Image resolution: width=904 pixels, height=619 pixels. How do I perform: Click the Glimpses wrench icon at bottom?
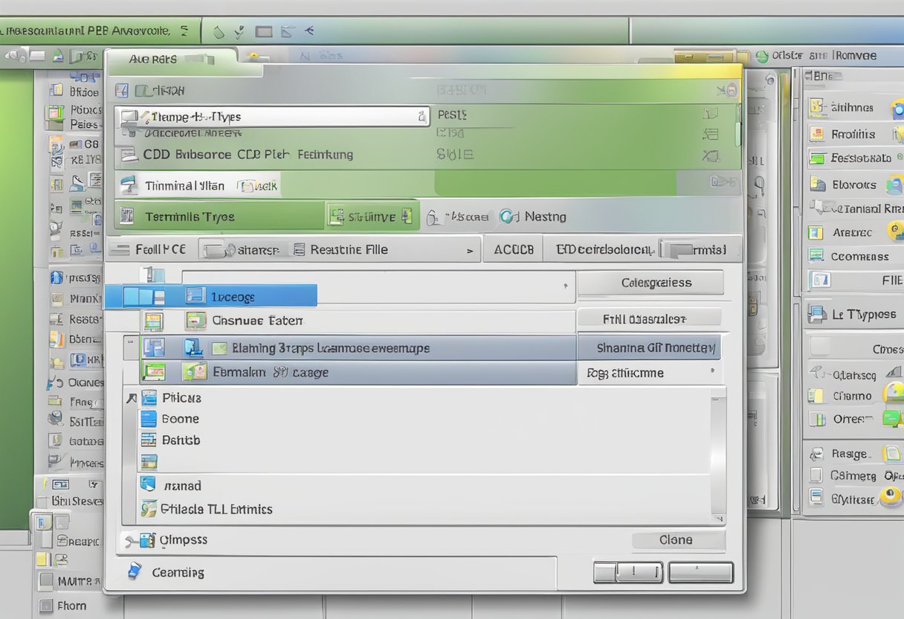tap(132, 540)
